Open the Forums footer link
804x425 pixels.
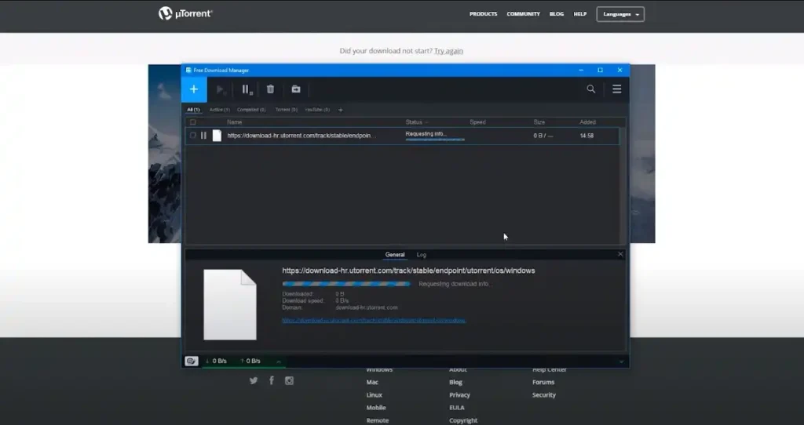[x=543, y=382]
